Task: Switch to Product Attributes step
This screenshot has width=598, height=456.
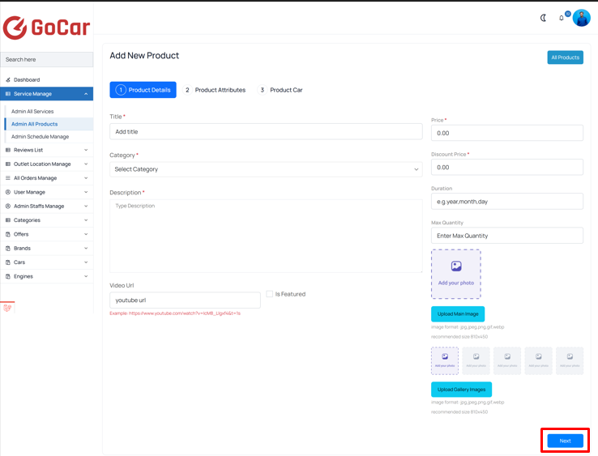Action: click(x=215, y=90)
